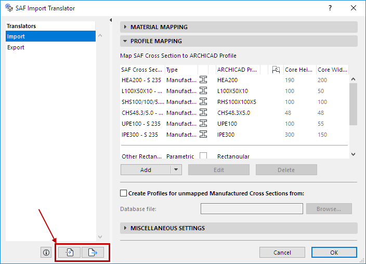Click the Translators list scroll up arrow
The width and height of the screenshot is (366, 264).
coord(100,35)
